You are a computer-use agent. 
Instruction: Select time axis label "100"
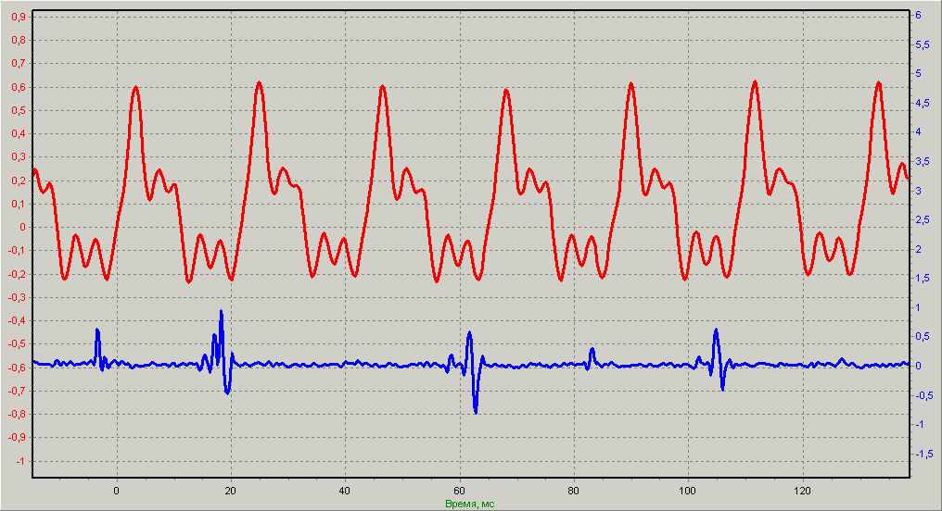pyautogui.click(x=688, y=491)
